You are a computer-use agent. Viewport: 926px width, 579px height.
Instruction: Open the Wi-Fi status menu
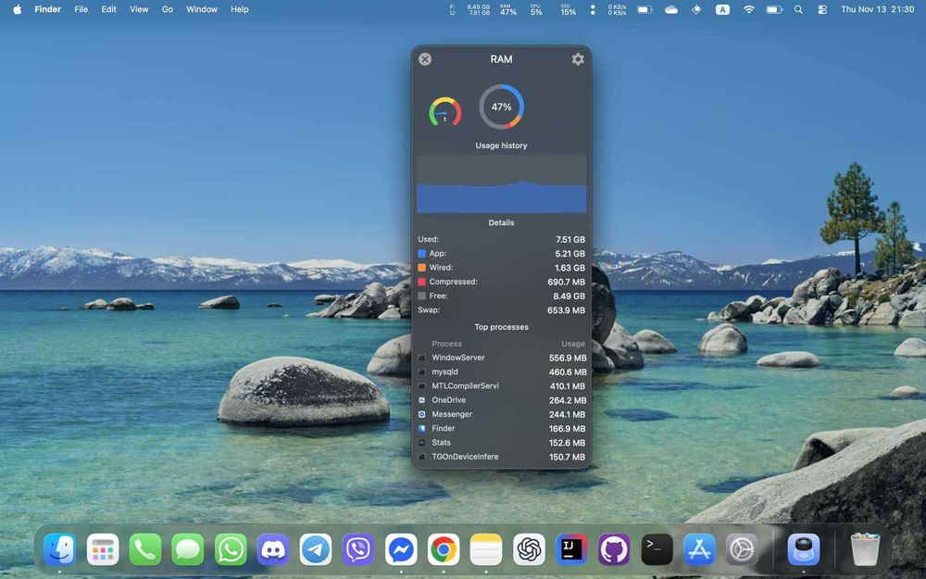tap(749, 9)
